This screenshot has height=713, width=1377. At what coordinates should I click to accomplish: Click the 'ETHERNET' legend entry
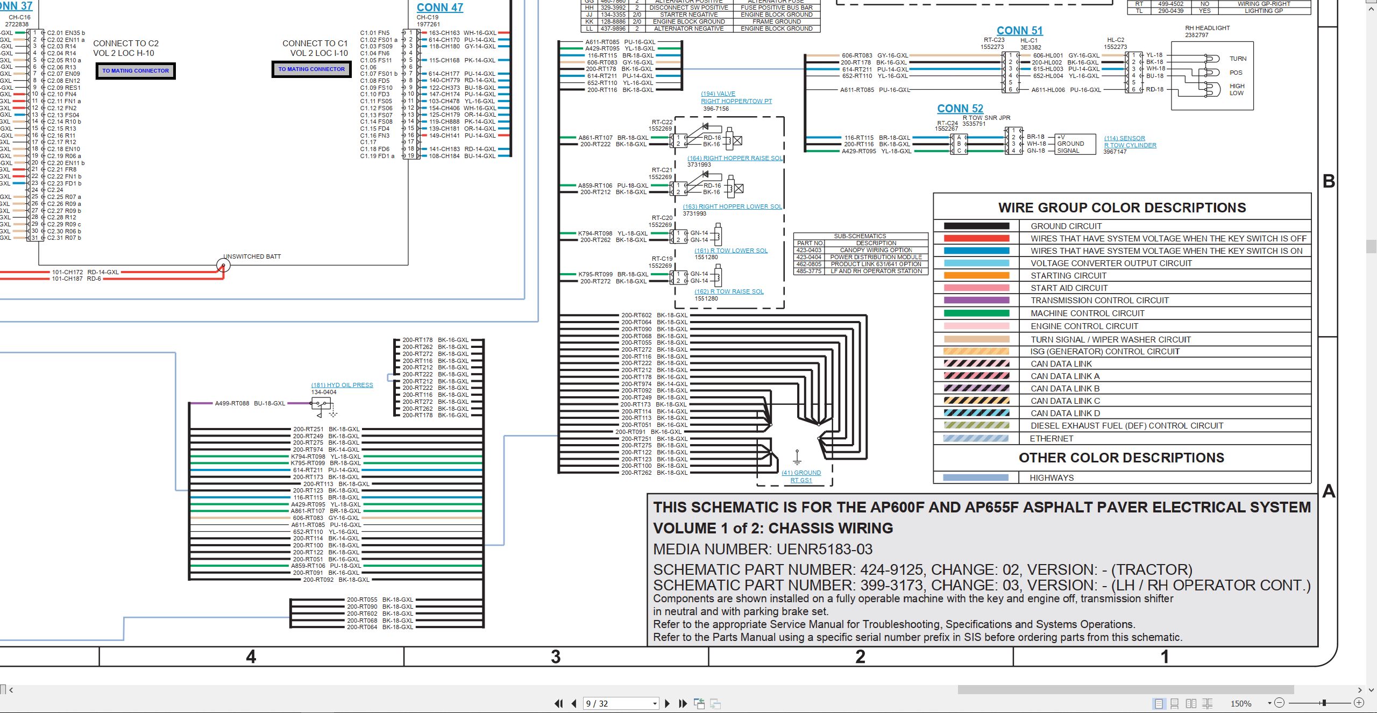point(1051,439)
